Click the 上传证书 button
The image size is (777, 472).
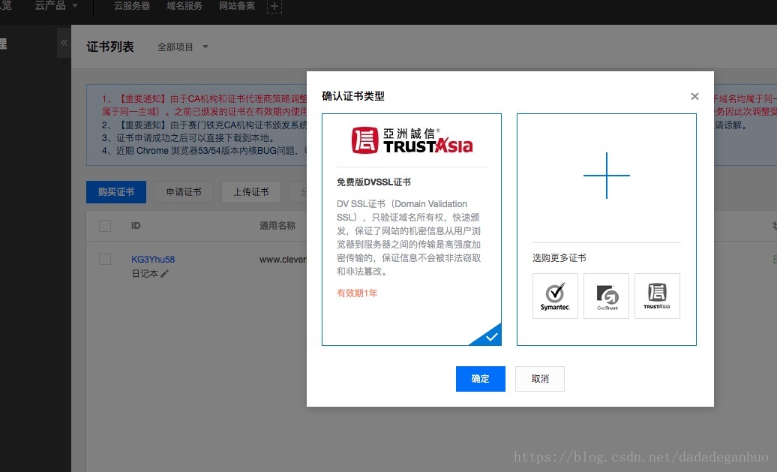coord(251,192)
